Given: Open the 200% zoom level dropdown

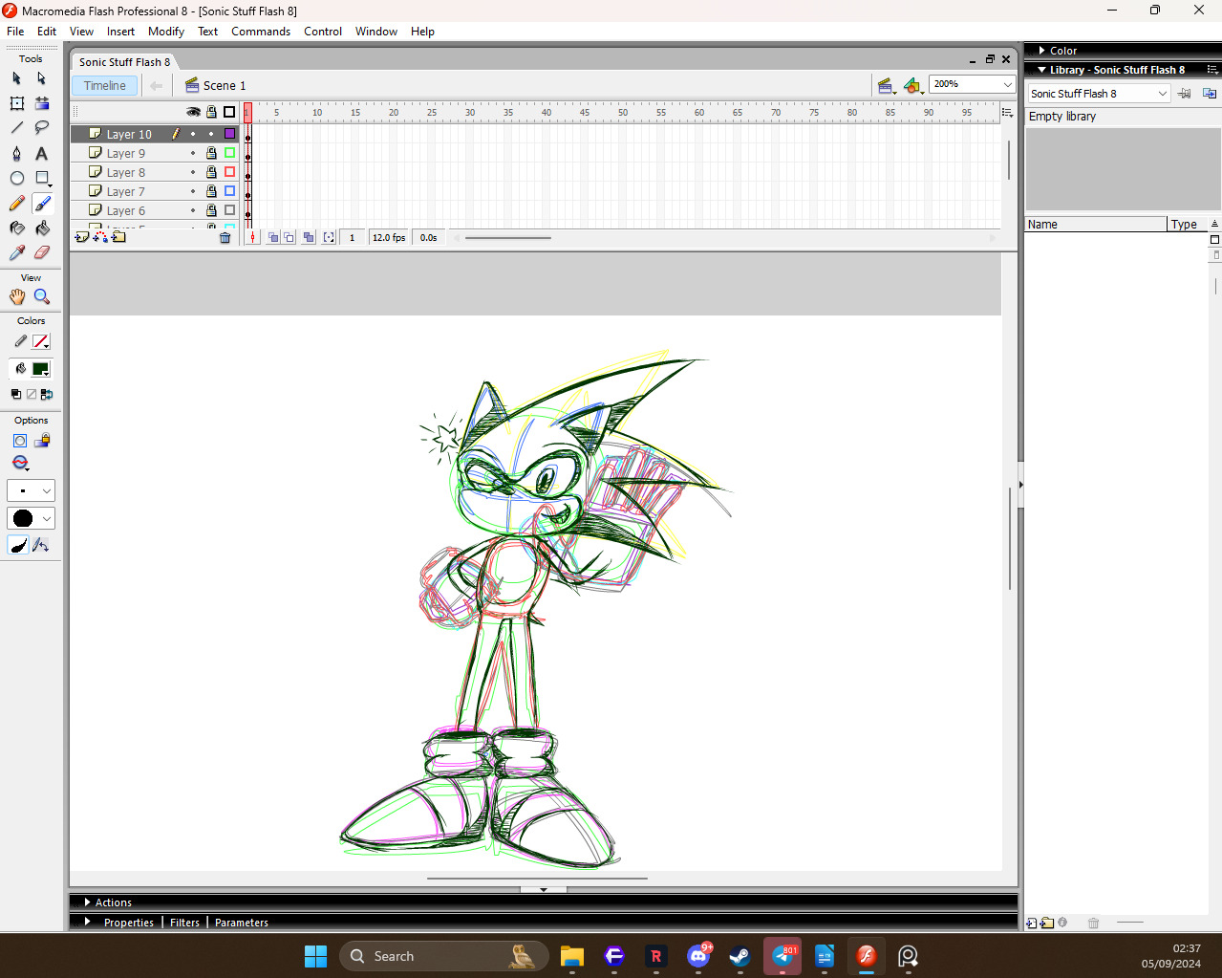Looking at the screenshot, I should (1007, 84).
